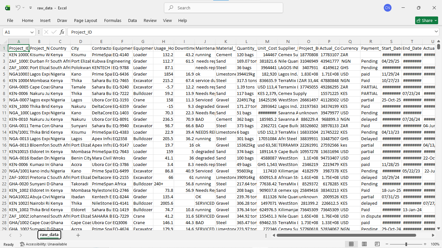Screen dimensions: 442x248
Task: Select row header 22
Action: [4, 184]
